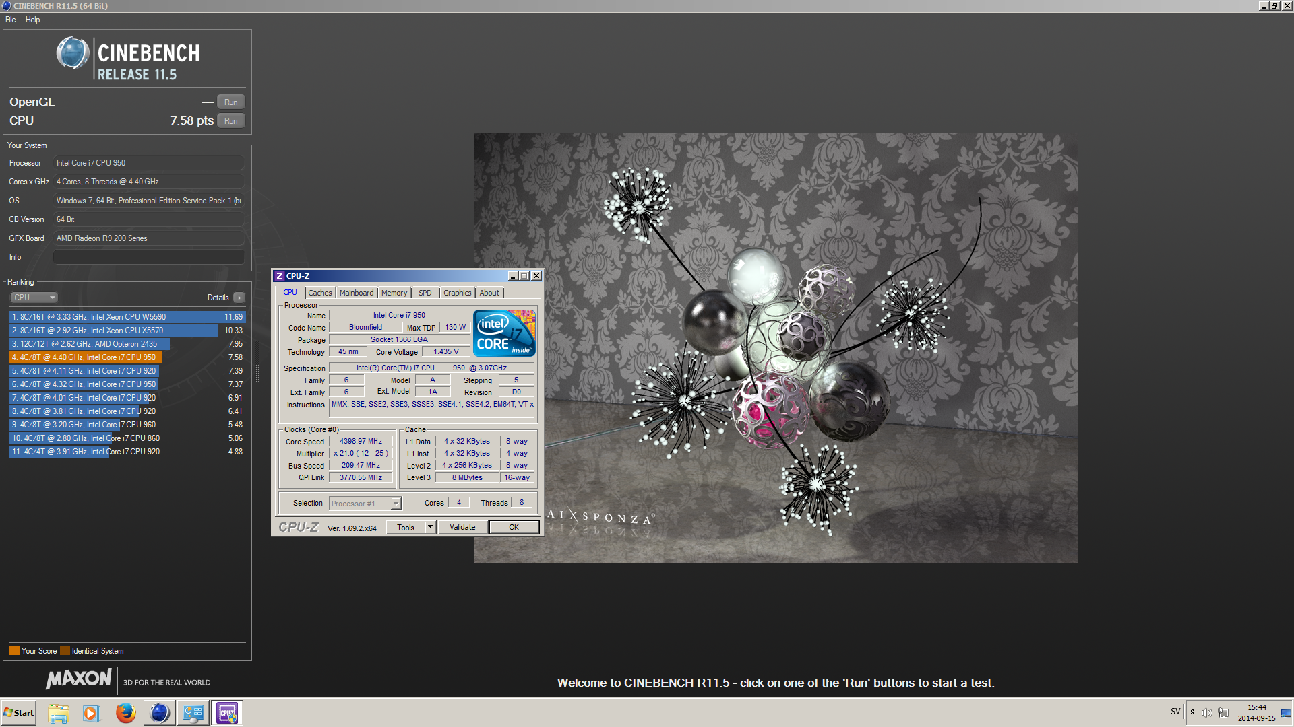This screenshot has height=727, width=1294.
Task: Click the MAXON logo
Action: 79,679
